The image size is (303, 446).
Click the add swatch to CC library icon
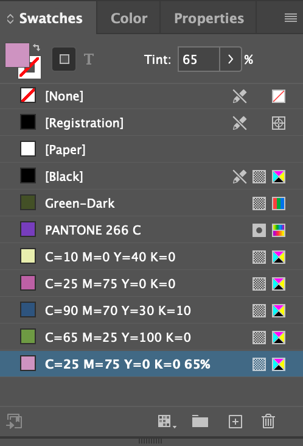coord(14,421)
